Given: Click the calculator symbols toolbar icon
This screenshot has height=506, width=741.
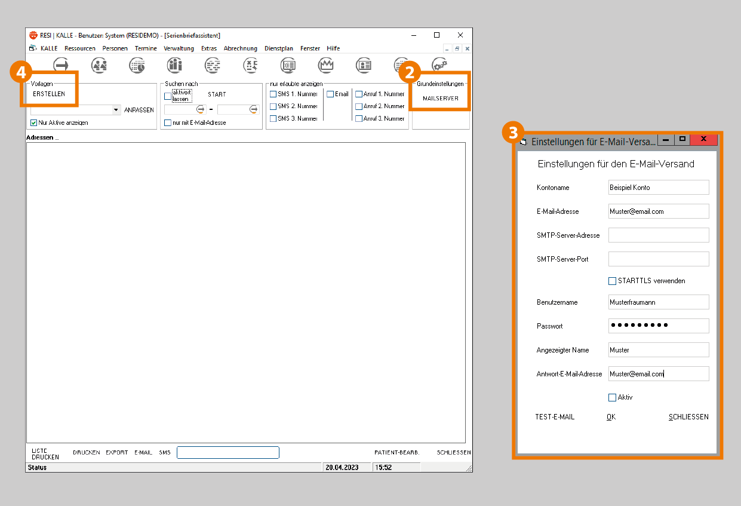Looking at the screenshot, I should 251,65.
